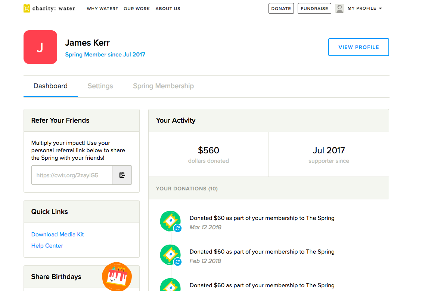425x291 pixels.
Task: Open the About Us menu
Action: tap(168, 9)
